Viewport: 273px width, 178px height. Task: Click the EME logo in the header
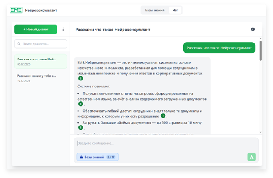pos(16,10)
